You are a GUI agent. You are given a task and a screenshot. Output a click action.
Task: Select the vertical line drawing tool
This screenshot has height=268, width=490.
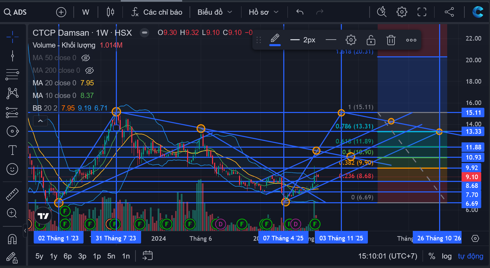13,56
